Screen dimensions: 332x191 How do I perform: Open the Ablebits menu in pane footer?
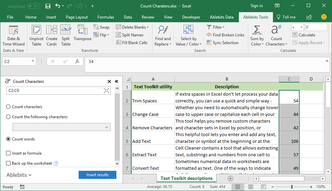(19, 175)
